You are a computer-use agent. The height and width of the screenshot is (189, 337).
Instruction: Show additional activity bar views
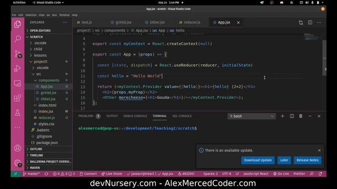tap(17, 128)
